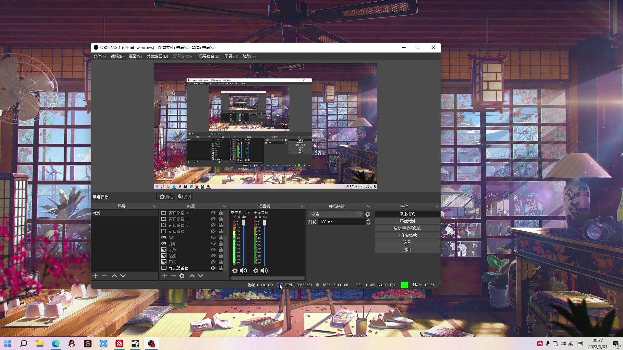Open NetEase Cloud Music from taskbar
The width and height of the screenshot is (623, 350).
[x=119, y=344]
